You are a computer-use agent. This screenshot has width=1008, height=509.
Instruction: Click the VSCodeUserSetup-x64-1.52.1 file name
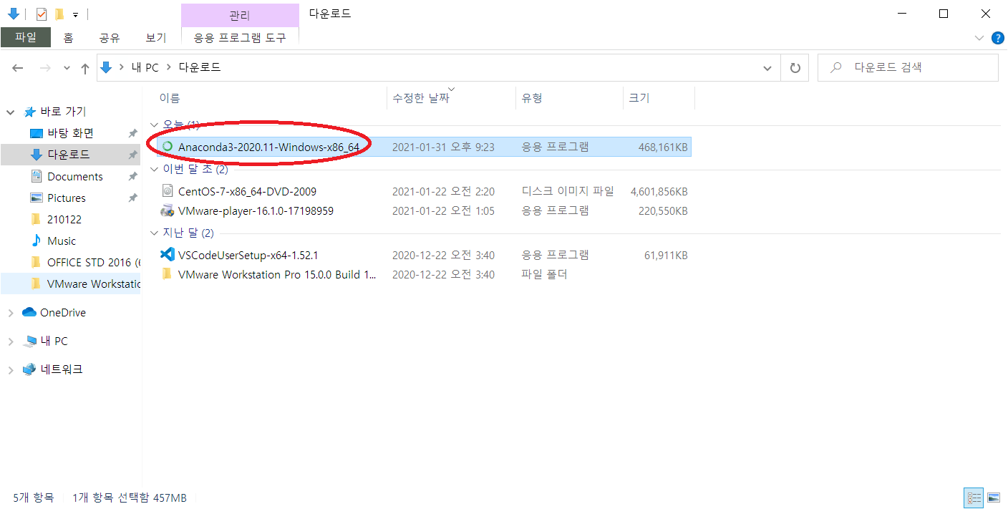click(248, 255)
